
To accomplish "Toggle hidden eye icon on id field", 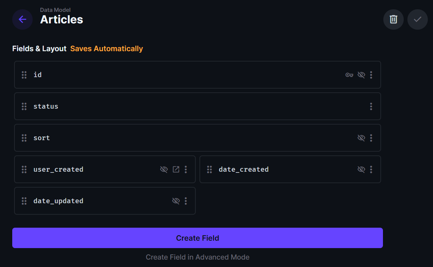I will point(361,75).
